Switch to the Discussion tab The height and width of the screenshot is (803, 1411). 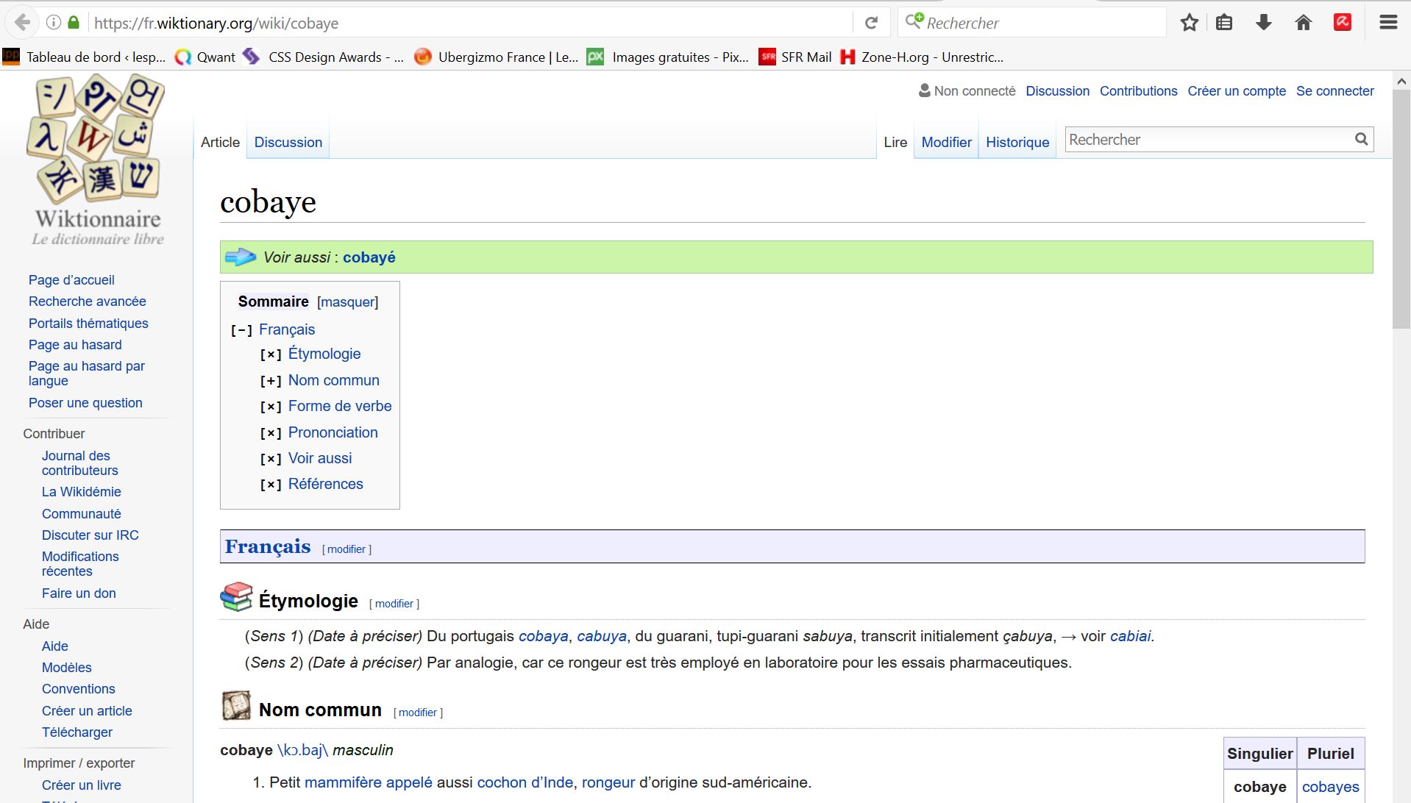[x=288, y=143]
